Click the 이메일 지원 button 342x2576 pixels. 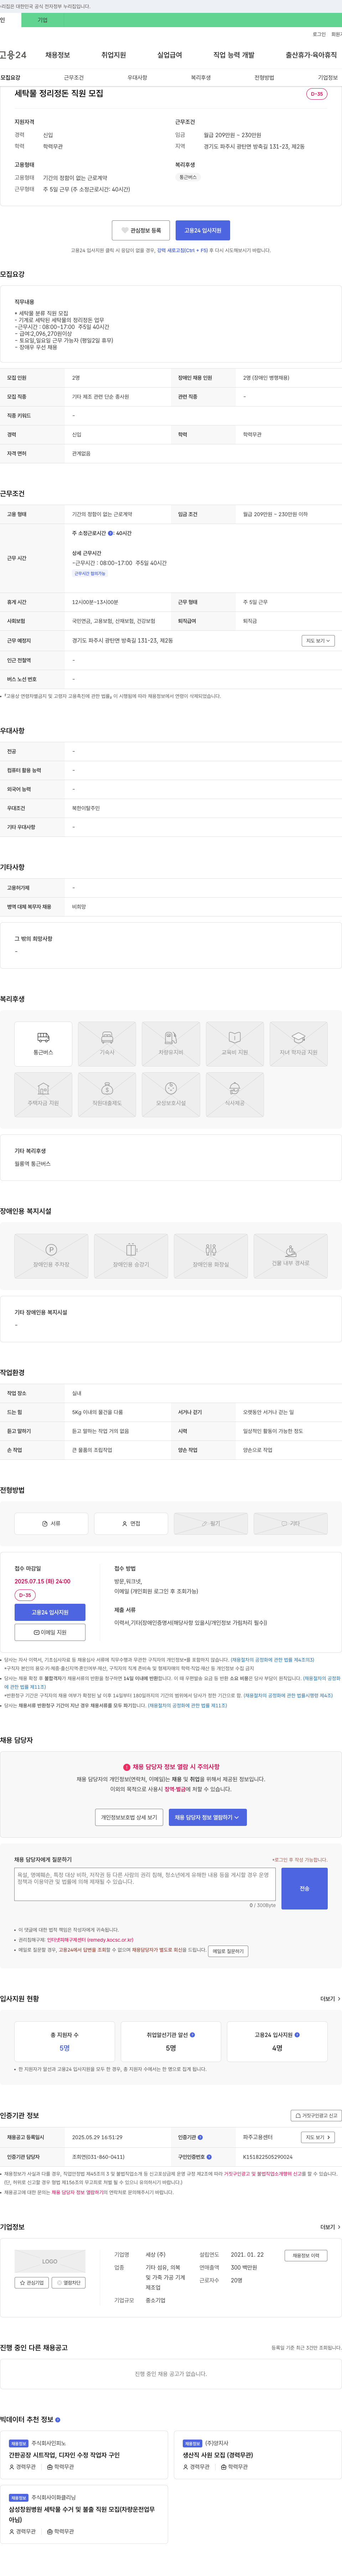coord(50,1632)
